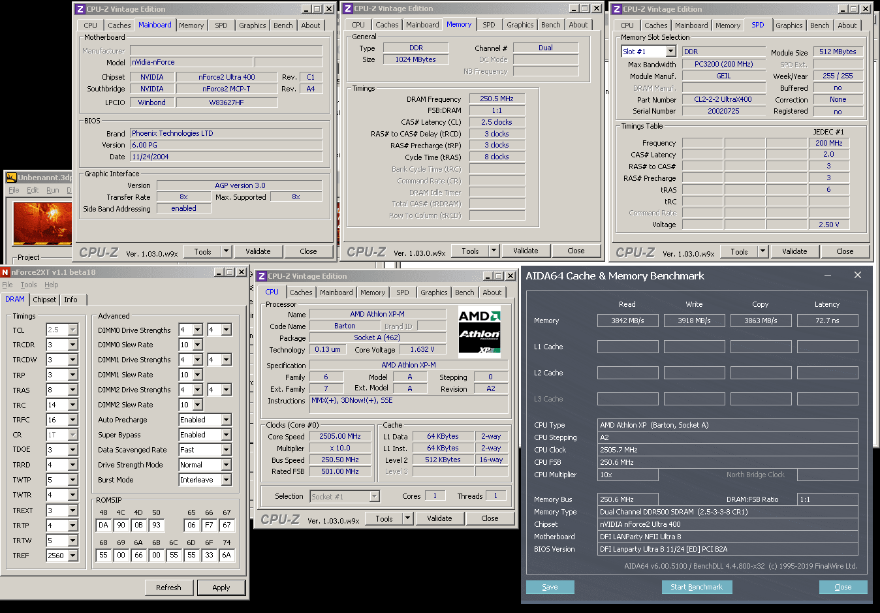
Task: Click the CPU-Z Z icon in Memory window title
Action: tap(347, 8)
